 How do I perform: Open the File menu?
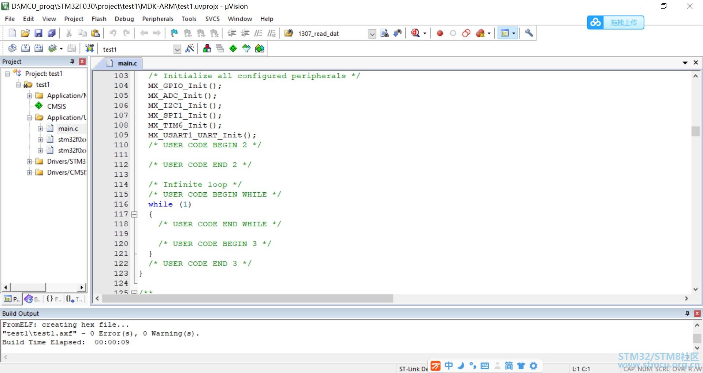tap(10, 19)
